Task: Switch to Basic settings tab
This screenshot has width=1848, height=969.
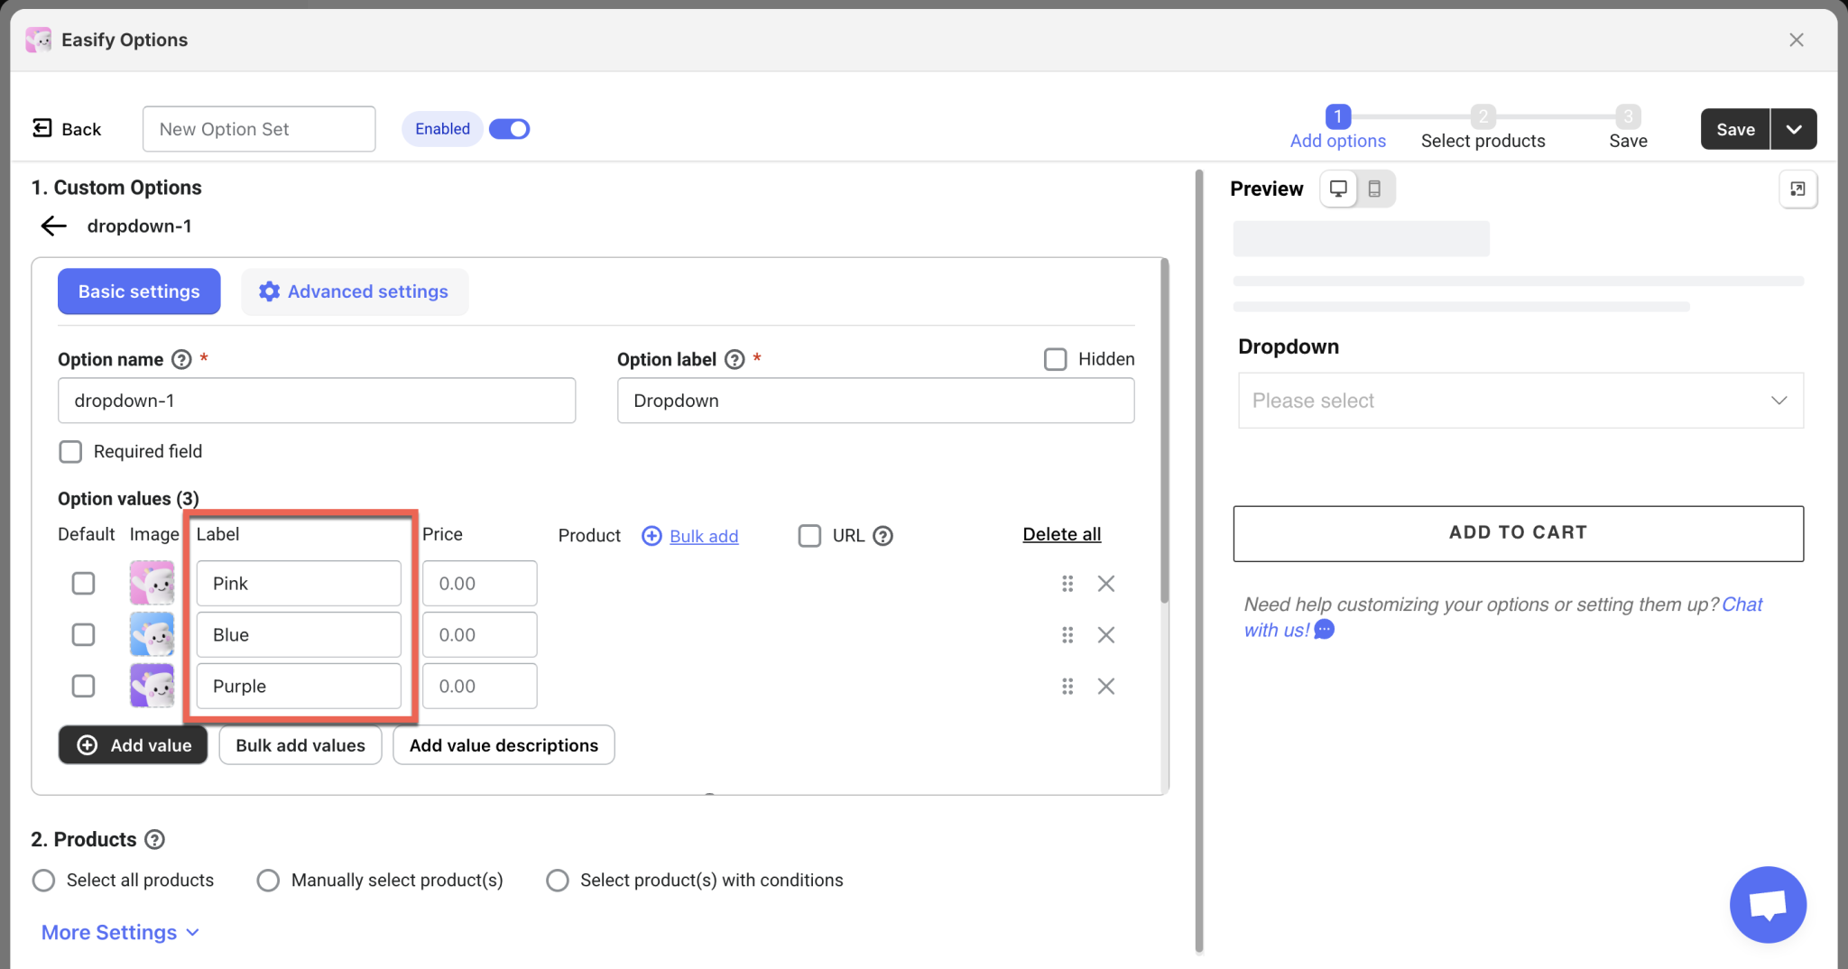Action: (x=139, y=291)
